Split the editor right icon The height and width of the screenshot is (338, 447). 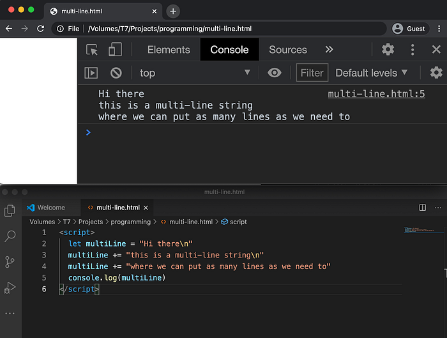click(423, 208)
